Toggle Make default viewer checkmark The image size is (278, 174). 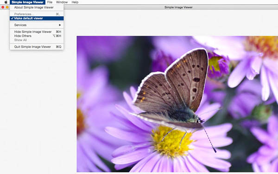point(37,18)
